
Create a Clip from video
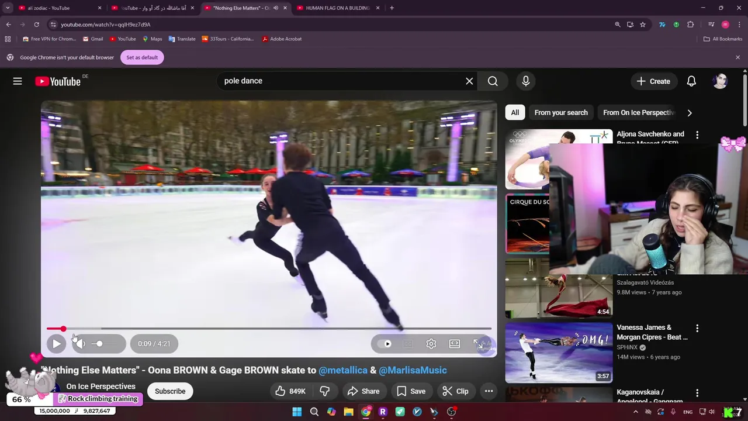456,391
